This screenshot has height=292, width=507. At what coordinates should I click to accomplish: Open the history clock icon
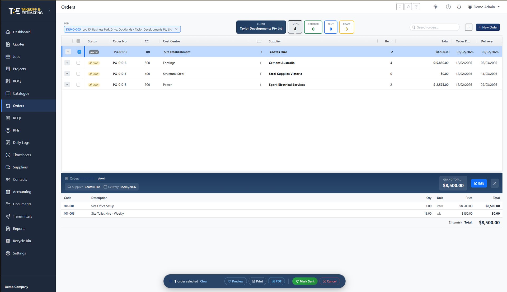coord(416,7)
